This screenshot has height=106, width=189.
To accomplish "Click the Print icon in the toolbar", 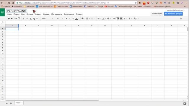I will point(9,19).
